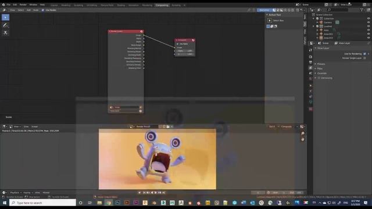Viewport: 372px width, 209px height.
Task: Choose the first selection mode icon under Select Box
Action: [x=268, y=26]
